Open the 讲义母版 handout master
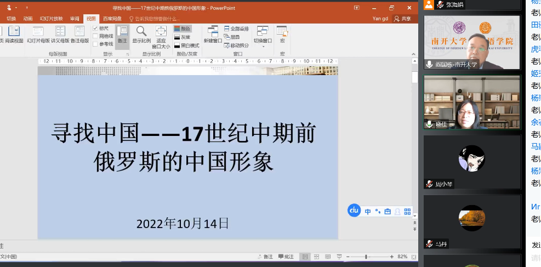Viewport: 541px width, 267px height. [x=60, y=34]
